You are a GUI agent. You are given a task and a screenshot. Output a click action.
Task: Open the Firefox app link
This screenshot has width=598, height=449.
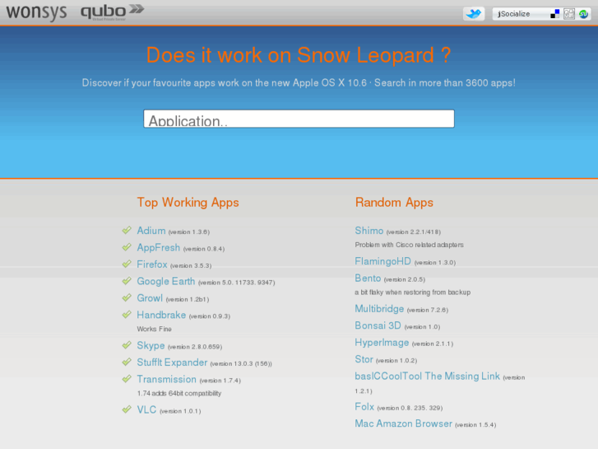152,264
